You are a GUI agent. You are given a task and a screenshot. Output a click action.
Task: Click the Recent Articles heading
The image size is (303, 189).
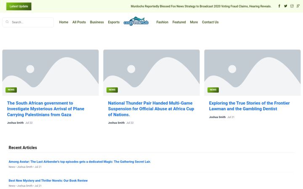[x=23, y=147]
